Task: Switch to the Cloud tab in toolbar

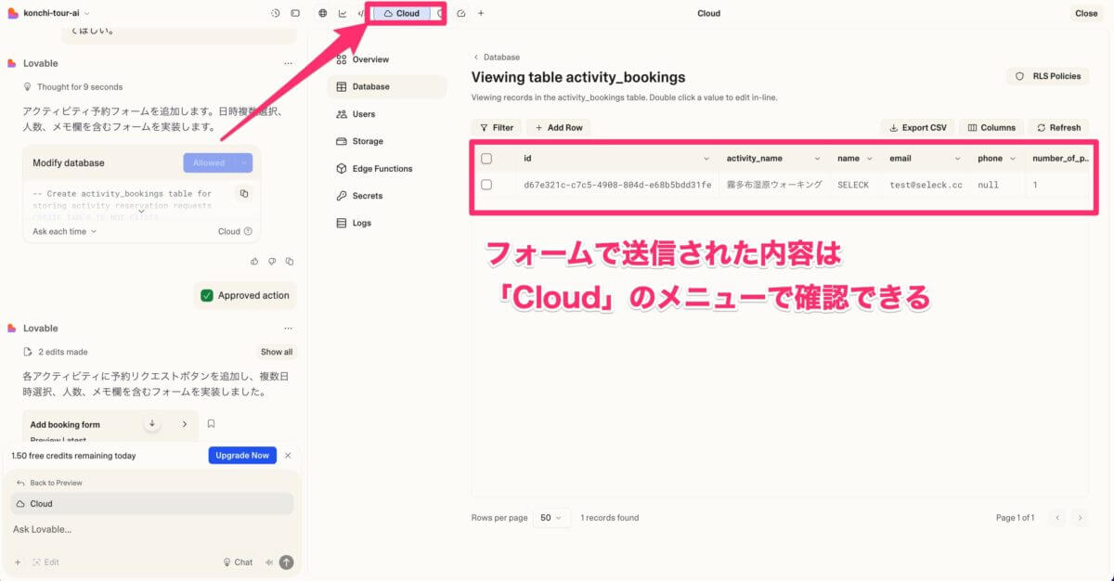Action: pos(402,13)
